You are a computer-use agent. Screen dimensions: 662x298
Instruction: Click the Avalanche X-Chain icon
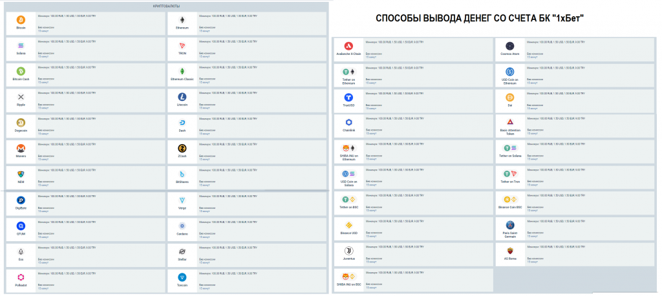tap(348, 46)
